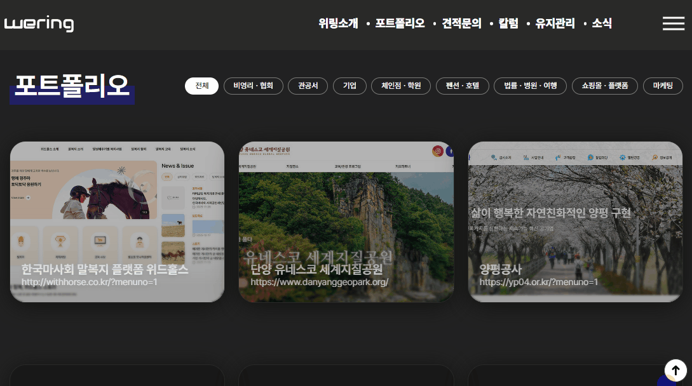Screen dimensions: 692x386
Task: Select 유지관리 in the top navigation
Action: [555, 23]
